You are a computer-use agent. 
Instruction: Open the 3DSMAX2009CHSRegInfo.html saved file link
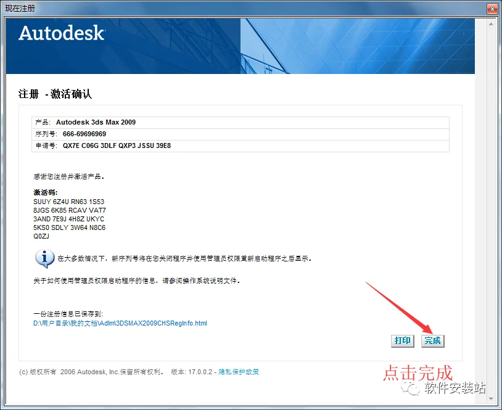click(120, 323)
